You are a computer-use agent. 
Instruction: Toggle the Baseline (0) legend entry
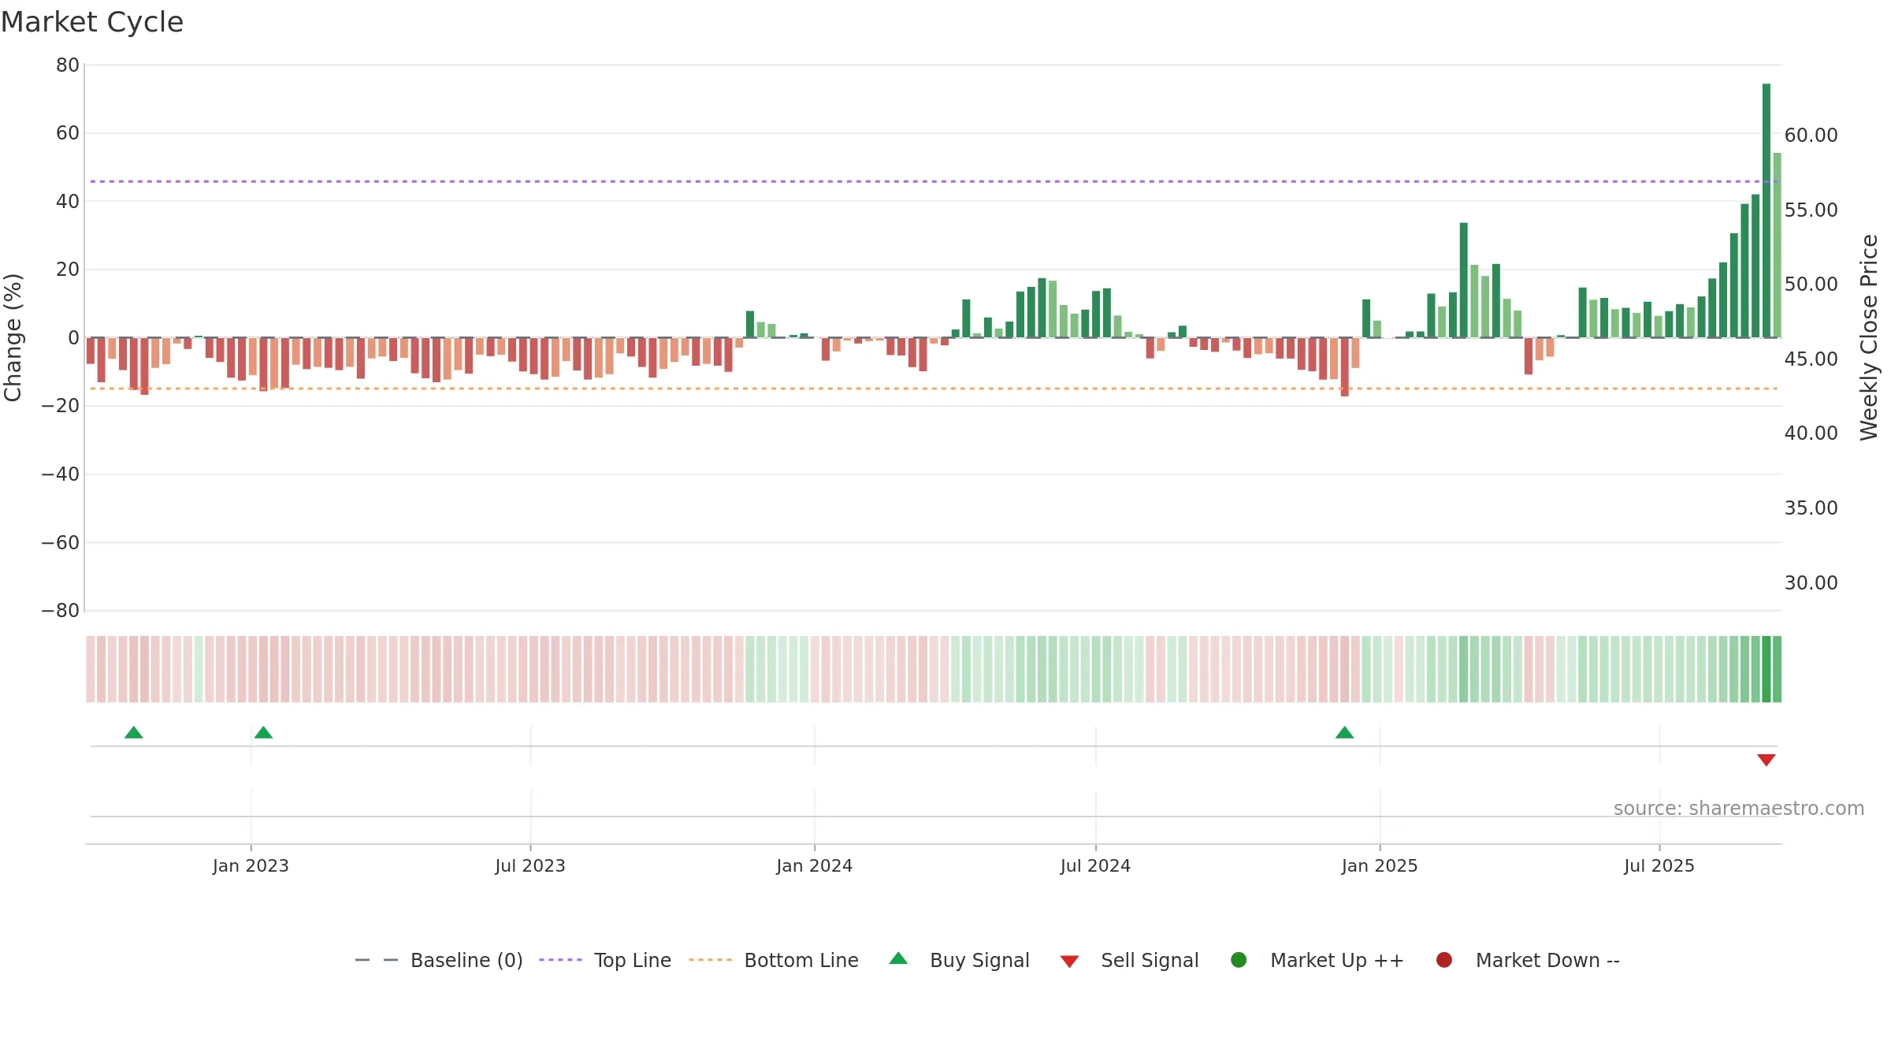439,960
